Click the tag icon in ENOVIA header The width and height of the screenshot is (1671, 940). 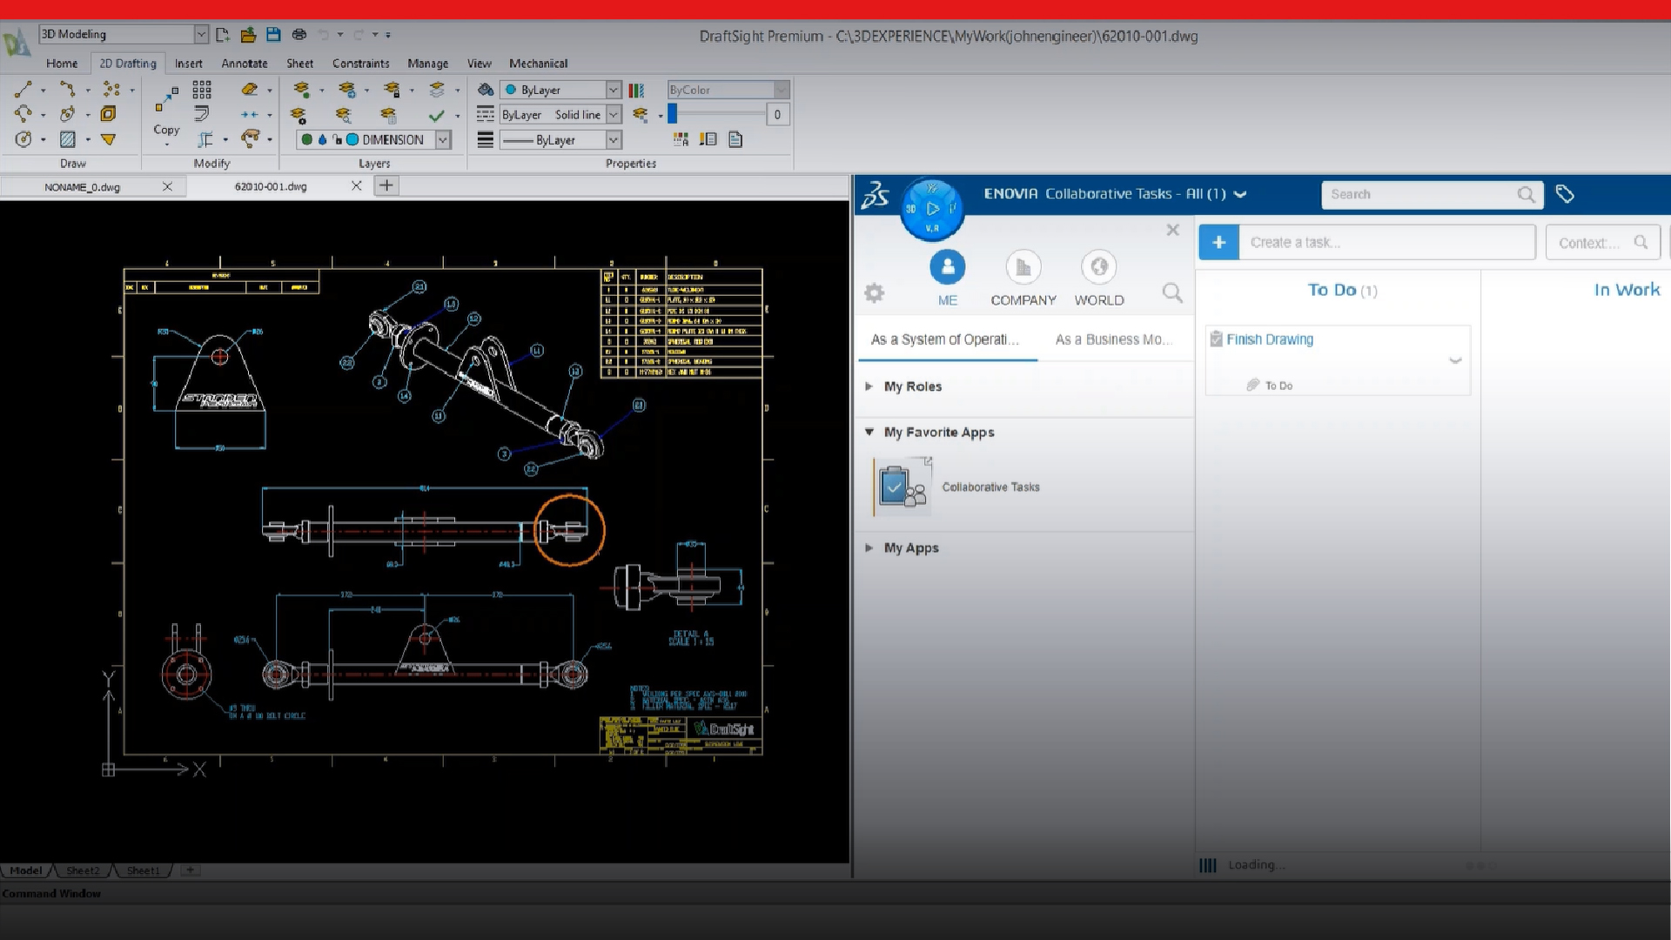click(x=1565, y=194)
